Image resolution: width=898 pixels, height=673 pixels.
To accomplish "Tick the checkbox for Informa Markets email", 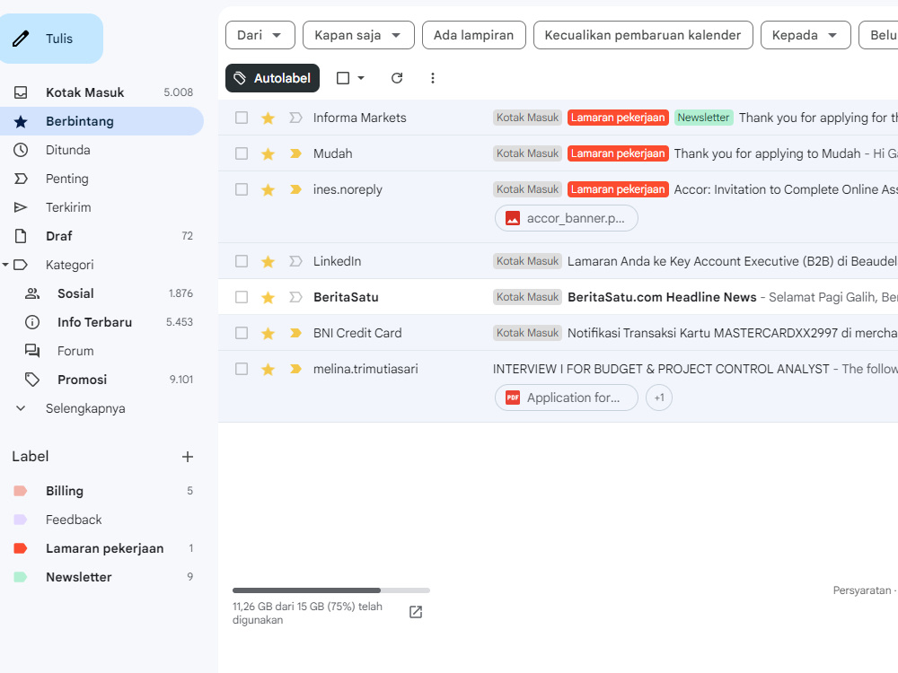I will click(x=242, y=118).
